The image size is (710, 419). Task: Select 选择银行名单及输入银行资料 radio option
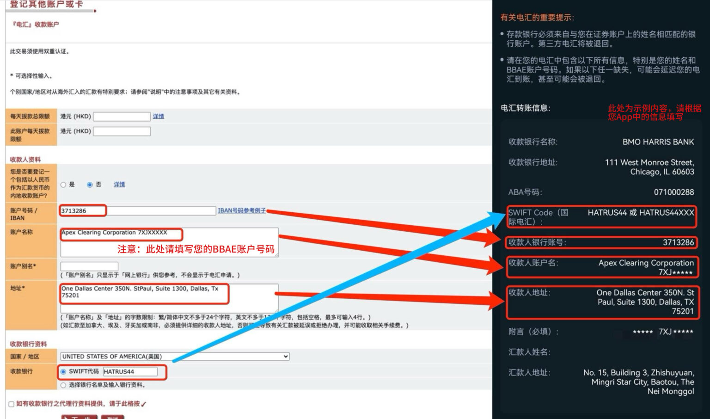[63, 385]
